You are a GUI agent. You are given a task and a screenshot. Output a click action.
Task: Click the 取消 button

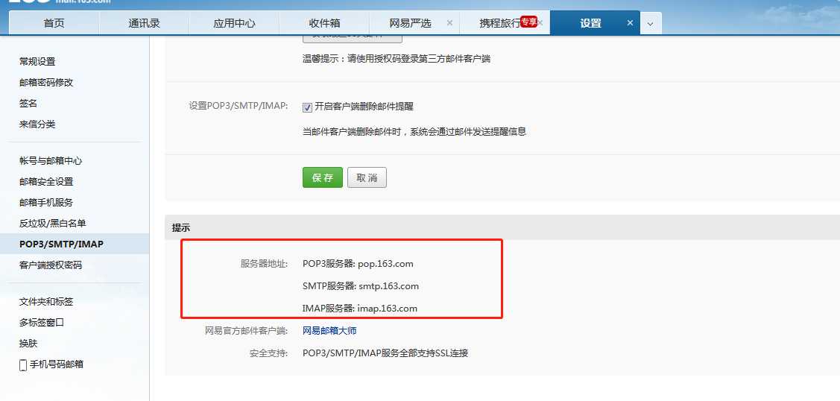tap(367, 177)
